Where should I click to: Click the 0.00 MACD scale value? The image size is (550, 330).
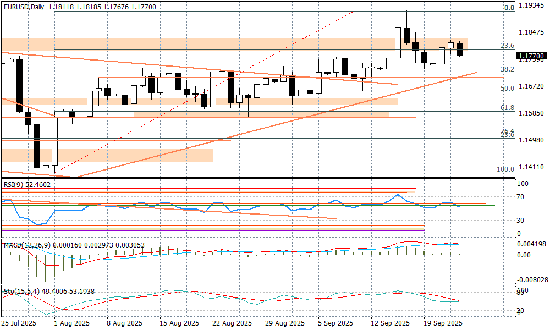(x=524, y=255)
